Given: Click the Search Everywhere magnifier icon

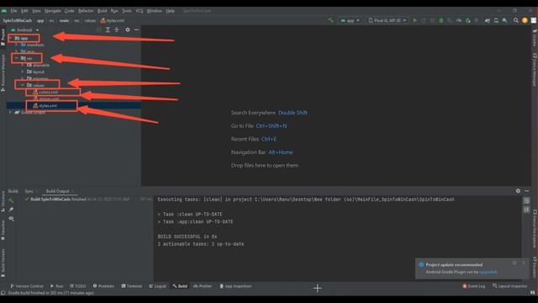Looking at the screenshot, I should click(515, 20).
